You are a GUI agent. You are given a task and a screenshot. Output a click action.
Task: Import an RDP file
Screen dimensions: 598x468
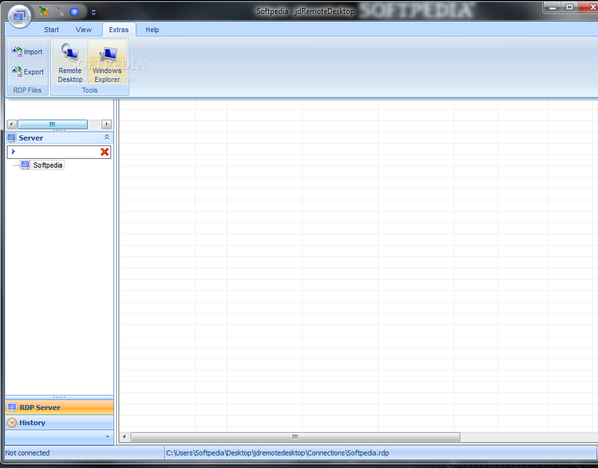click(28, 52)
